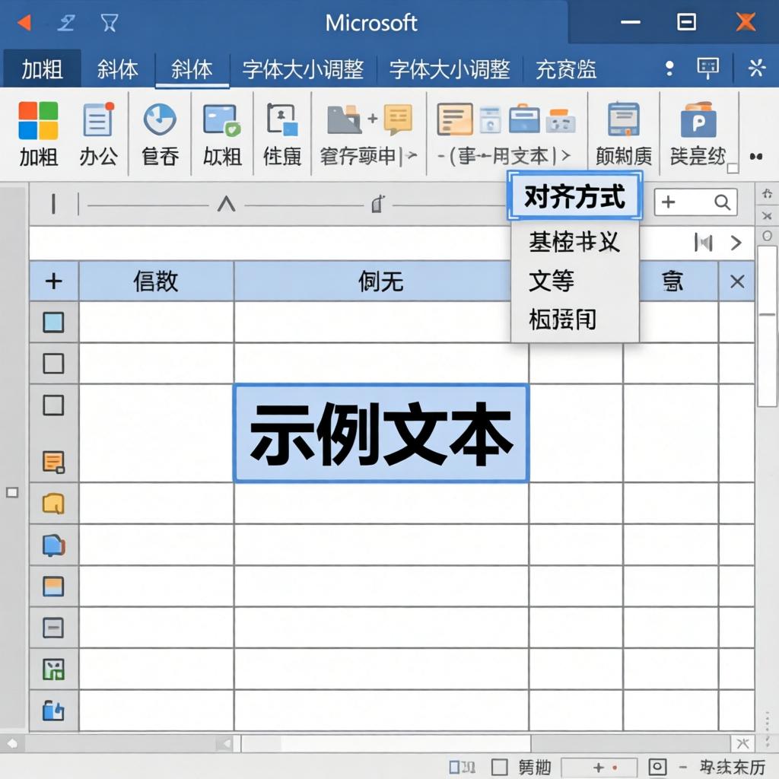Expand the ruler caret marker
The width and height of the screenshot is (779, 779).
(226, 204)
